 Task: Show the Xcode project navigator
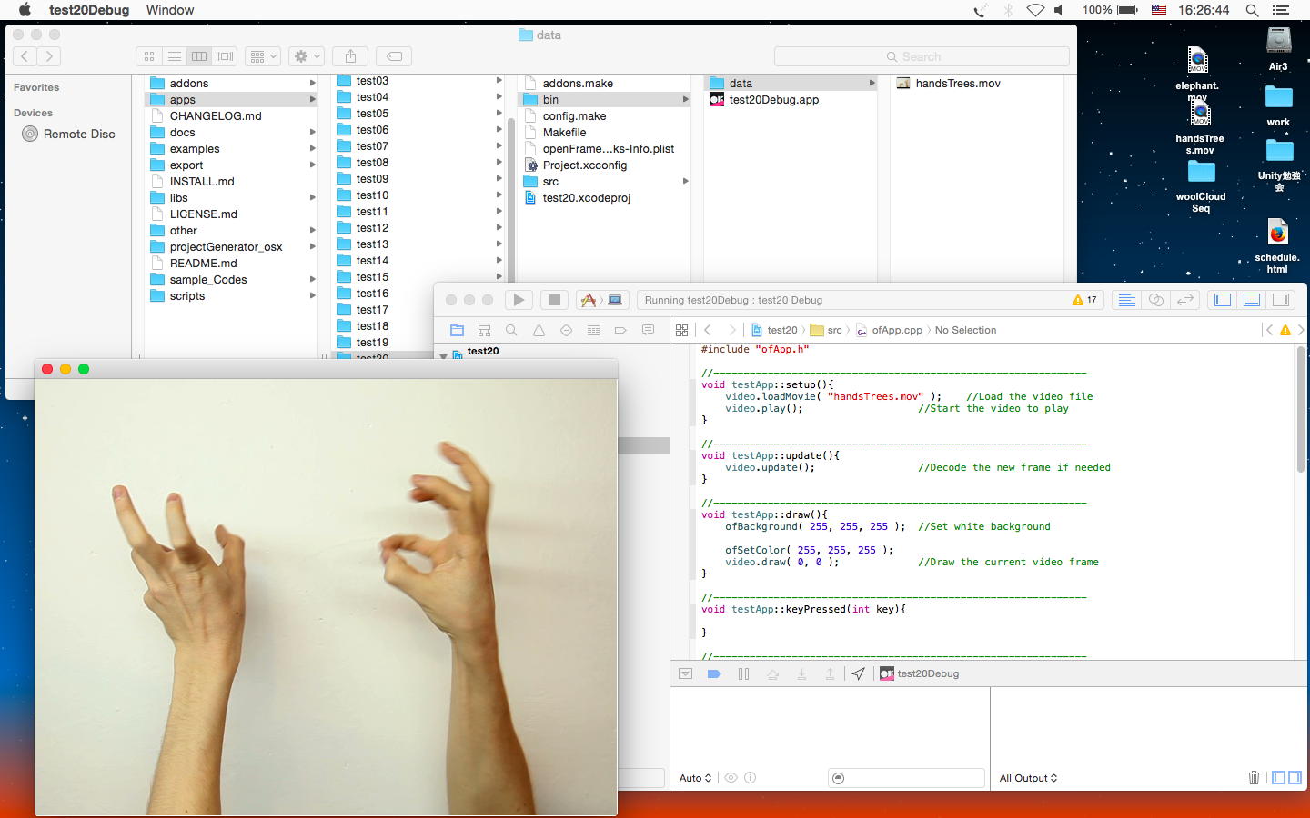coord(457,330)
